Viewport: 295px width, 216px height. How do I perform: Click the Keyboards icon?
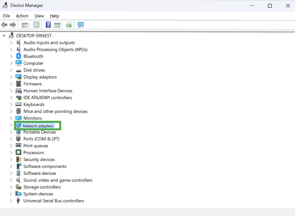(x=18, y=104)
